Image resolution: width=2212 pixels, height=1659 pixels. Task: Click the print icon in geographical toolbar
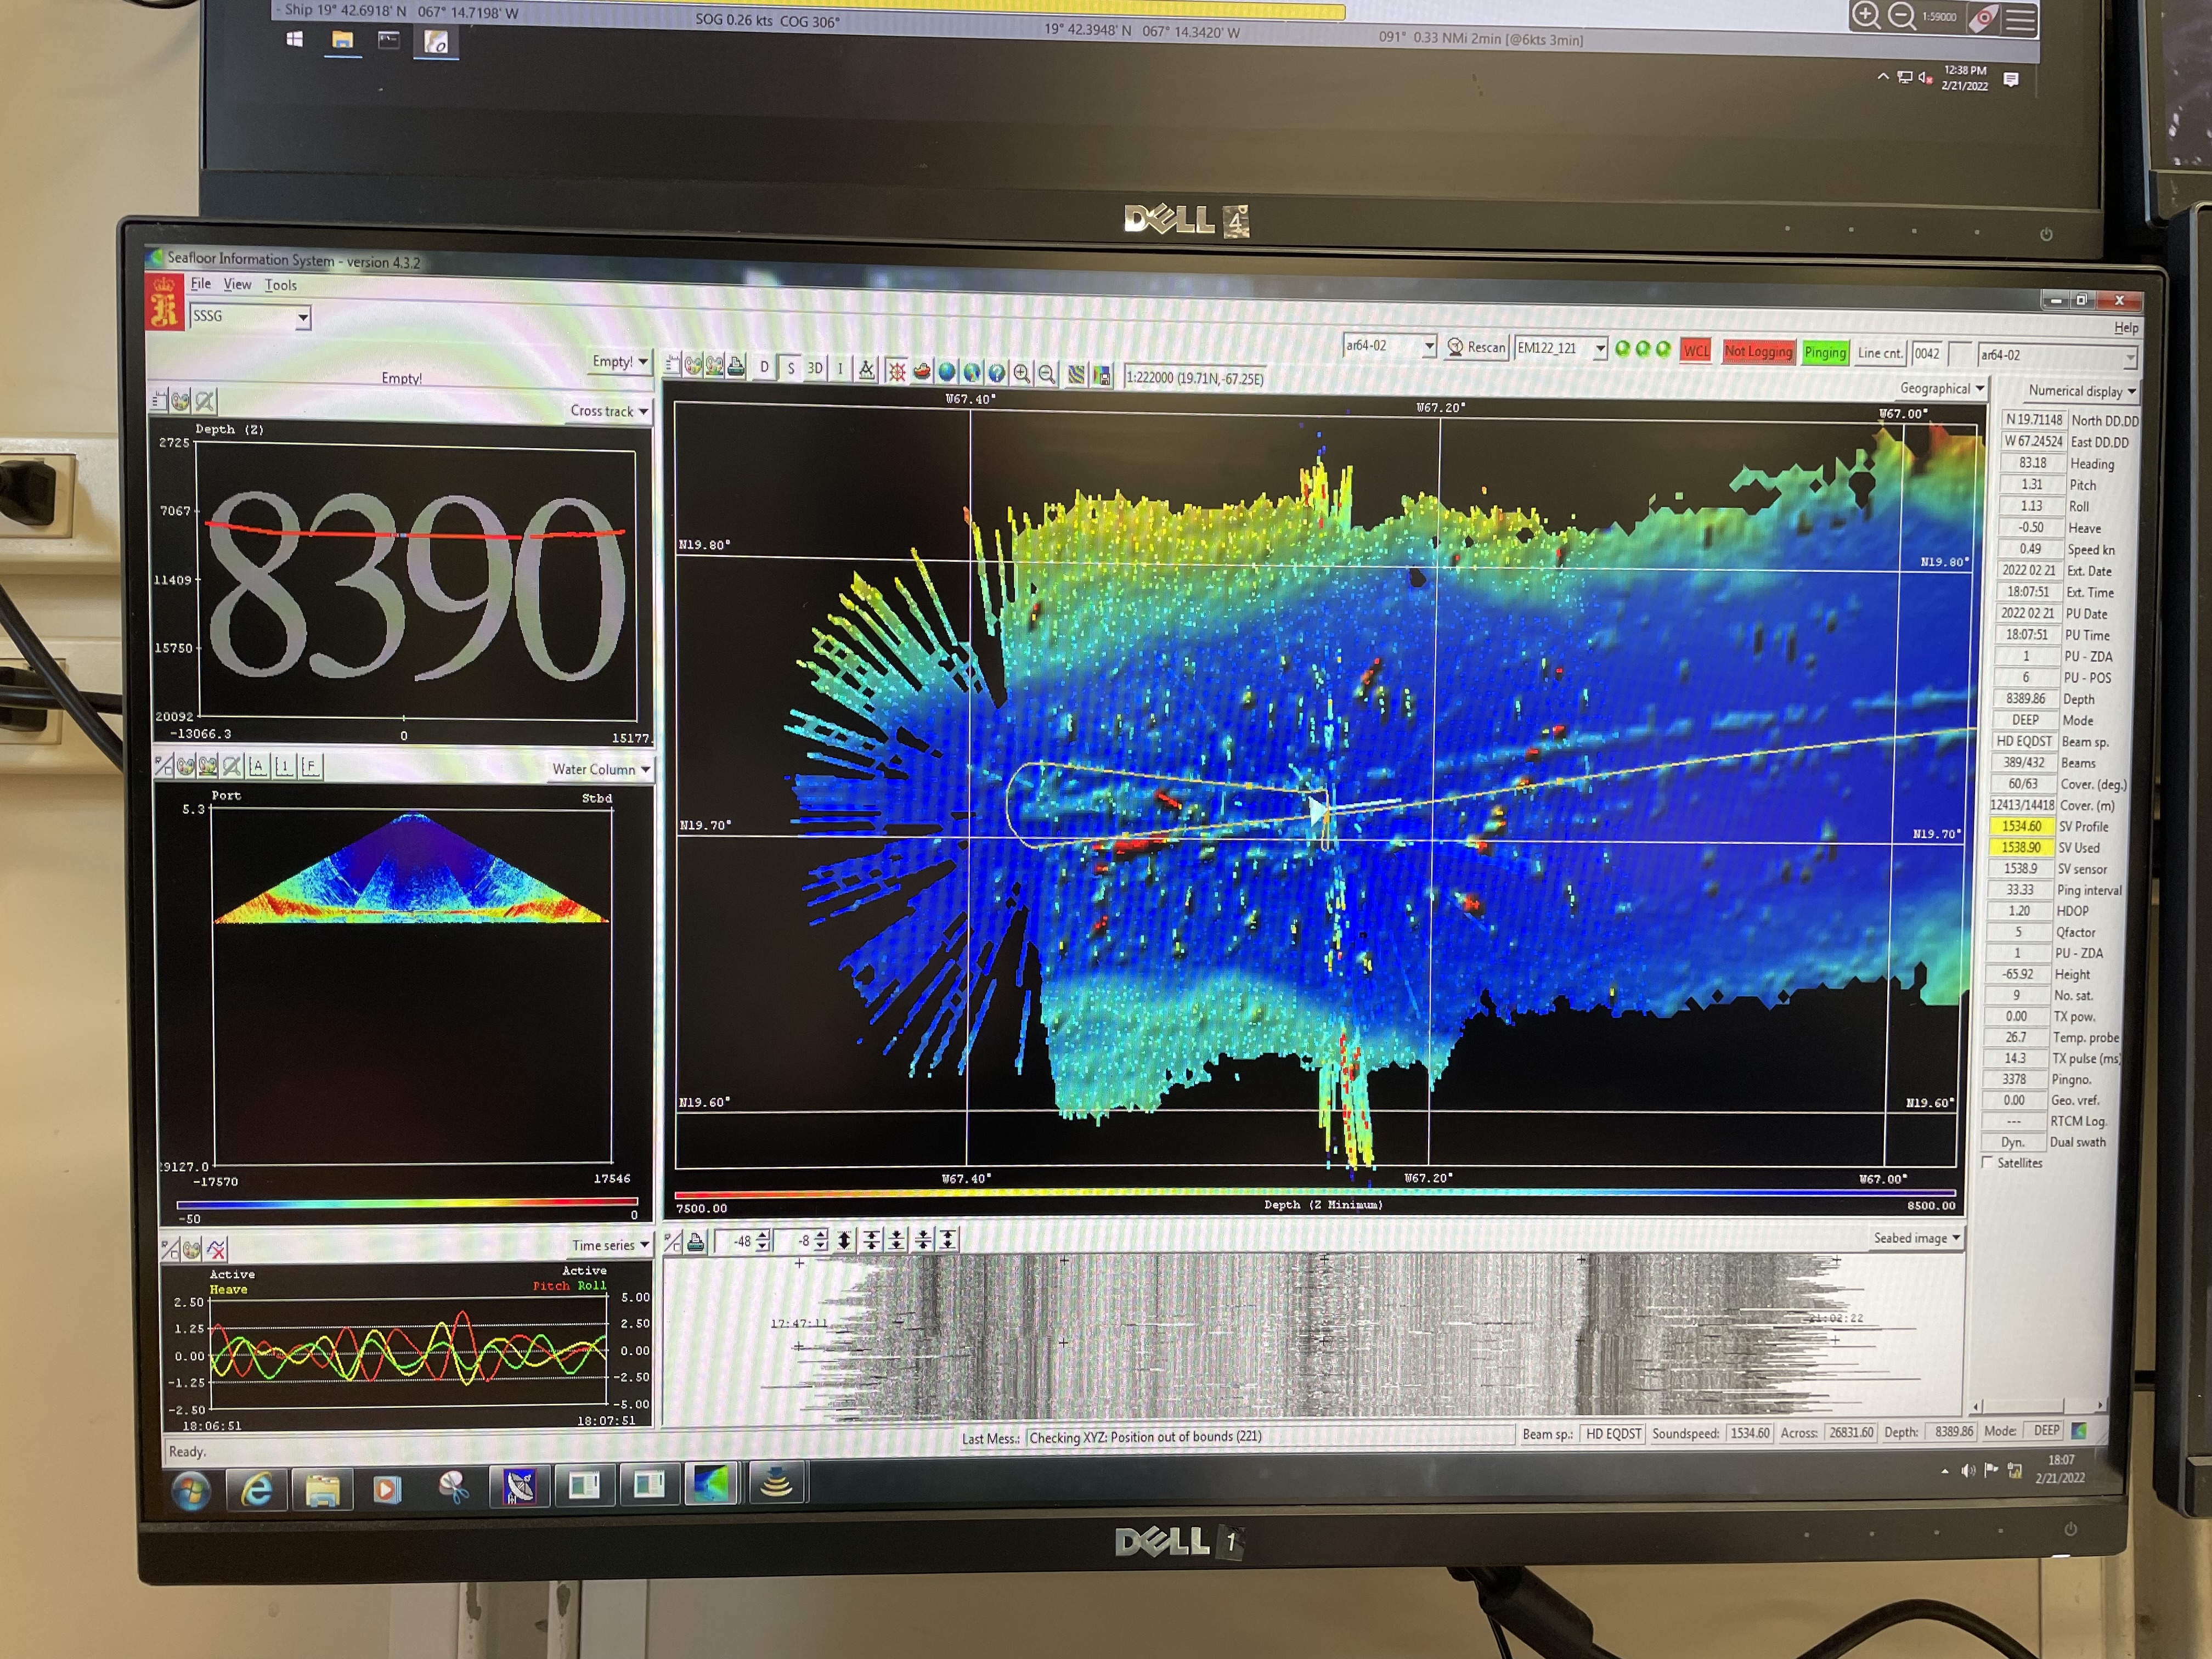click(x=736, y=366)
